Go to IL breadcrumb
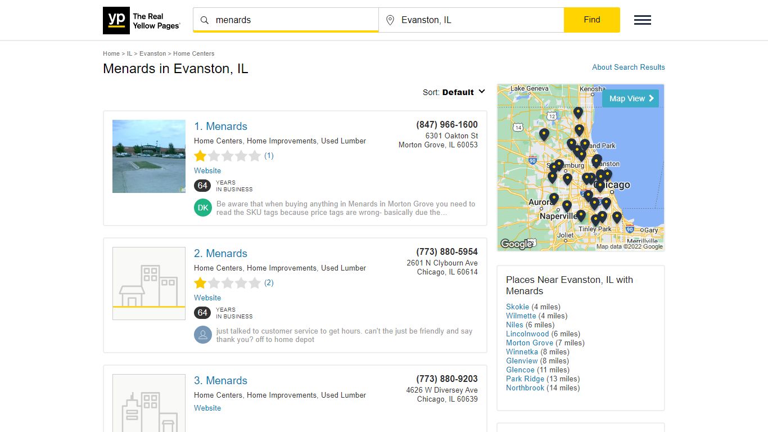The height and width of the screenshot is (432, 768). coord(129,53)
